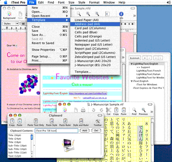Click Style and Ruler icon

click(x=81, y=121)
